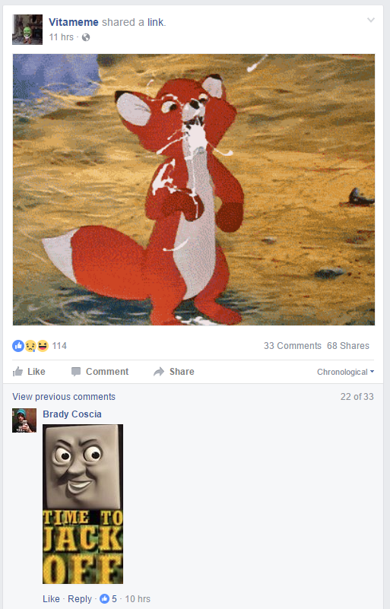Open the Vitameme page name link

tap(74, 22)
